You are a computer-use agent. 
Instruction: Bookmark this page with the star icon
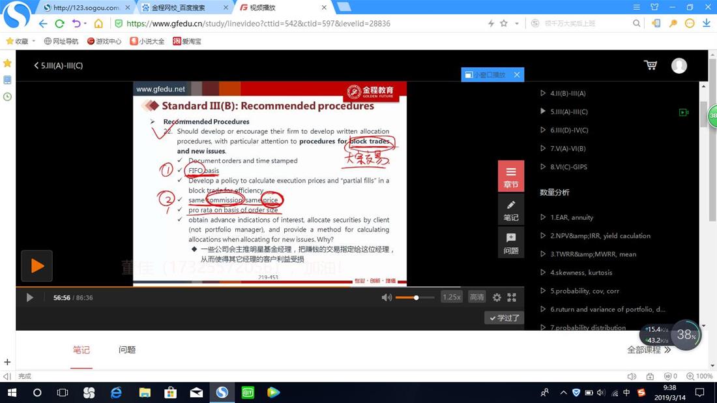coord(503,23)
